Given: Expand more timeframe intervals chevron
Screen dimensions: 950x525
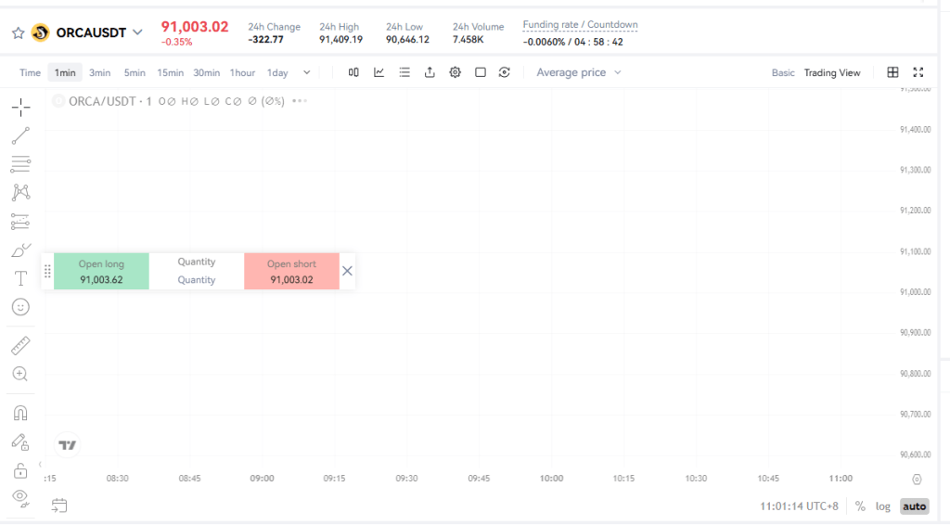Looking at the screenshot, I should pos(307,72).
